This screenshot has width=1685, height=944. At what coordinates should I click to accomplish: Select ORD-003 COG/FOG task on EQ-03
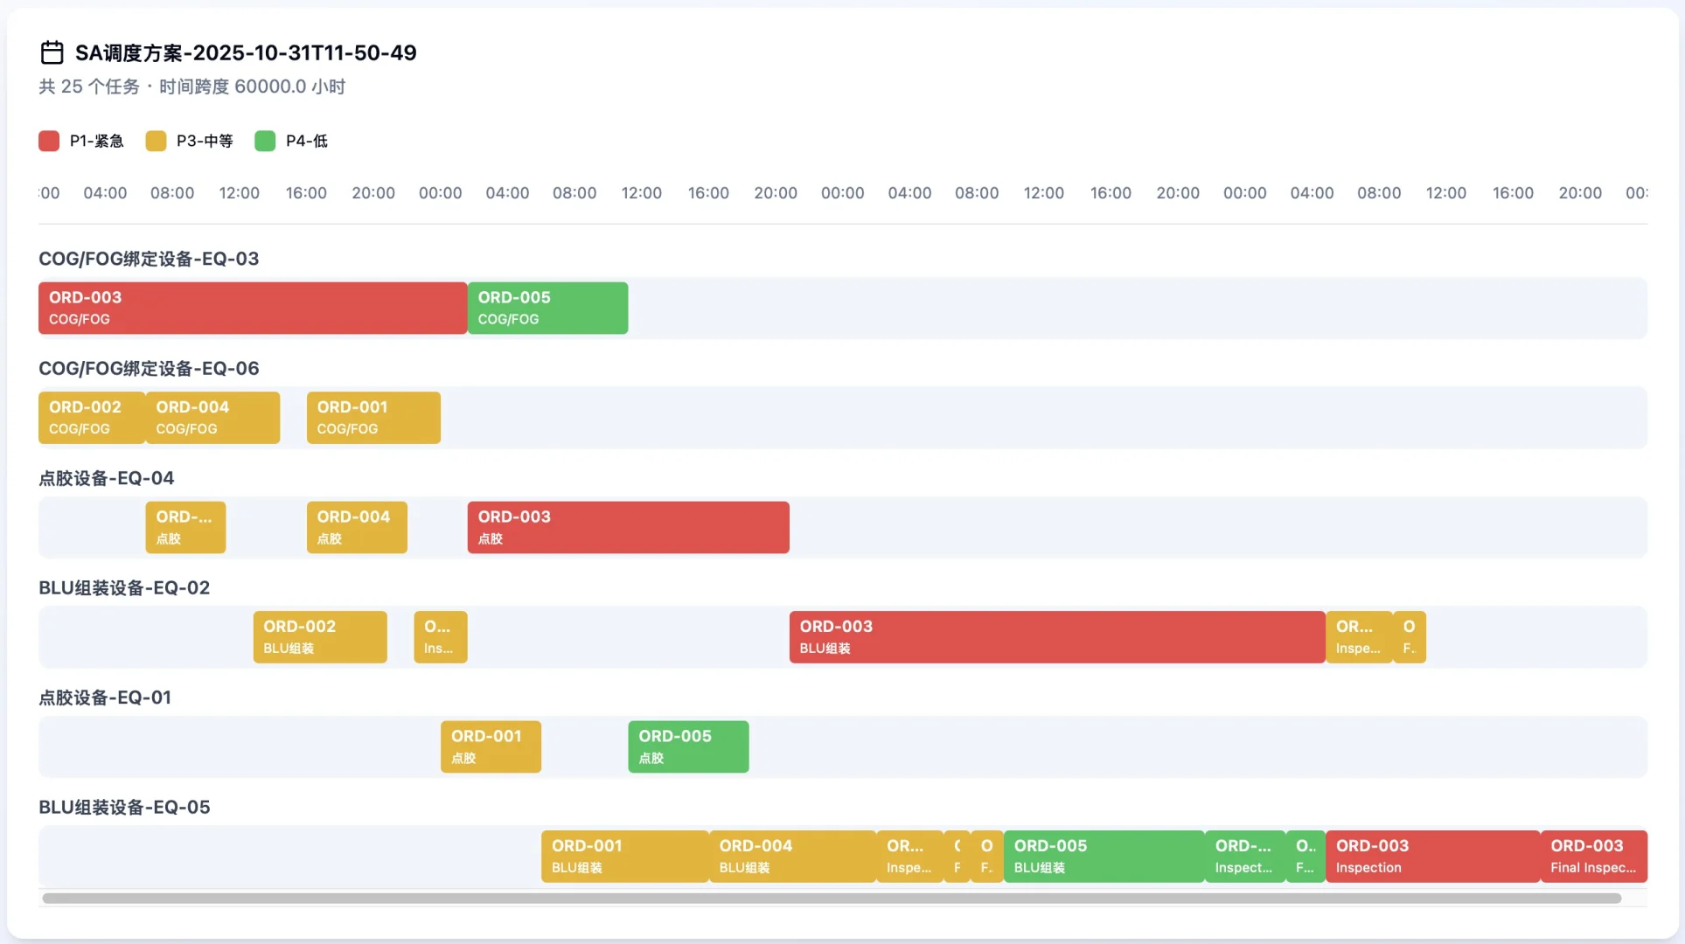tap(252, 308)
